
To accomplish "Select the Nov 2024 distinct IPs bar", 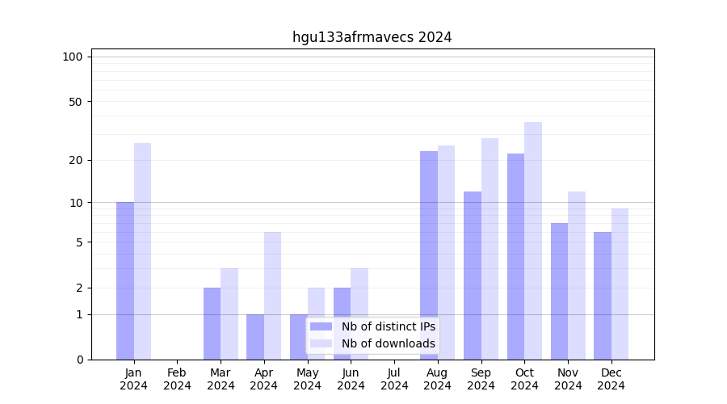I will pyautogui.click(x=559, y=291).
